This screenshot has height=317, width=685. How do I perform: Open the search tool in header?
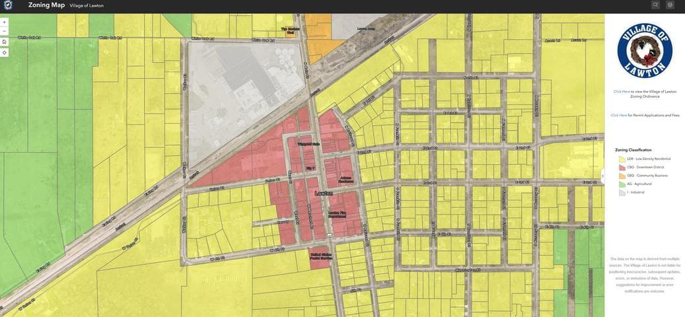(x=655, y=5)
